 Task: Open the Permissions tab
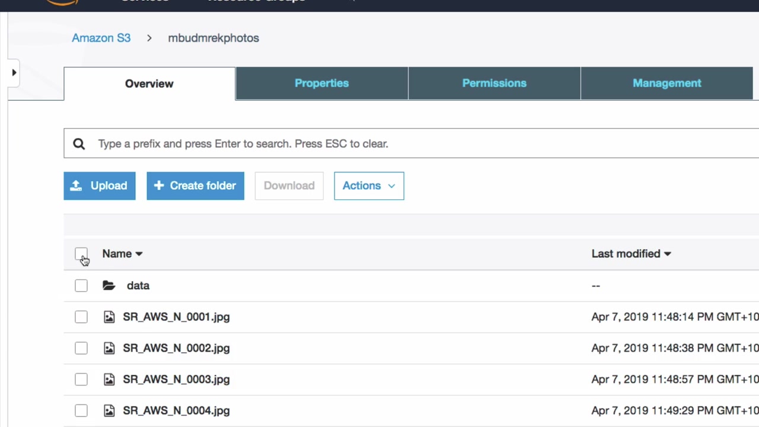click(x=494, y=83)
